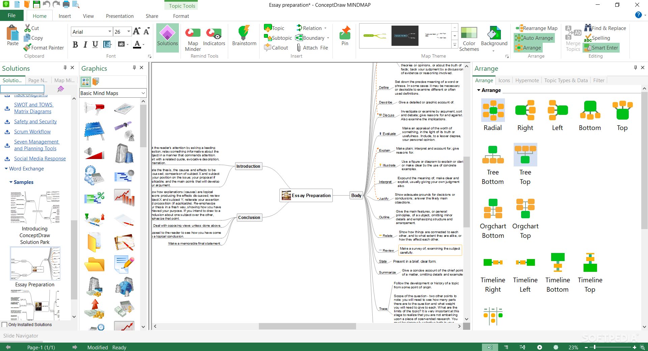Viewport: 648px width, 351px height.
Task: Open Find & Replace
Action: tap(605, 28)
